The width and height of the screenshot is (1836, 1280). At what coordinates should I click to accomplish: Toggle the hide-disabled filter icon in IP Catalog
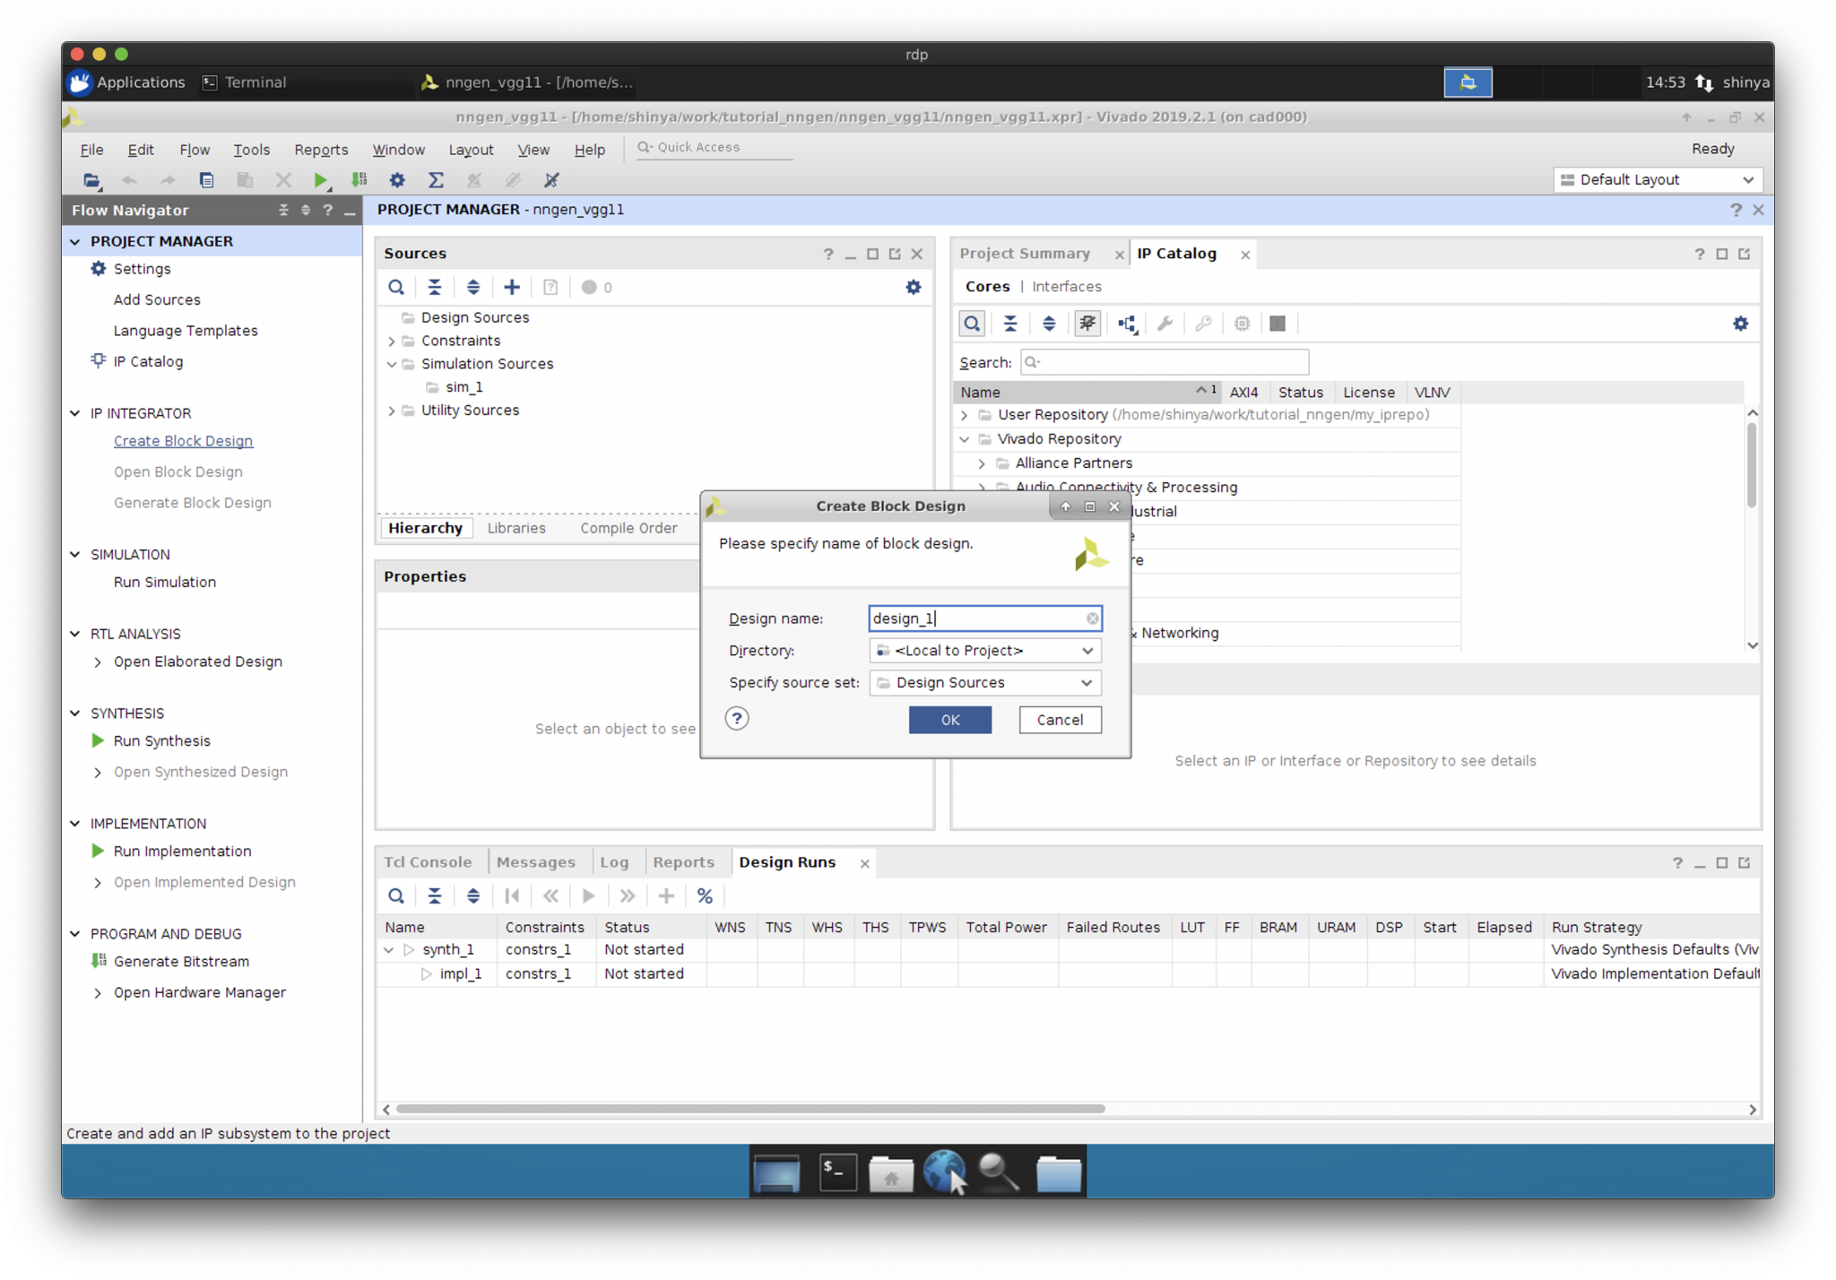tap(1087, 324)
